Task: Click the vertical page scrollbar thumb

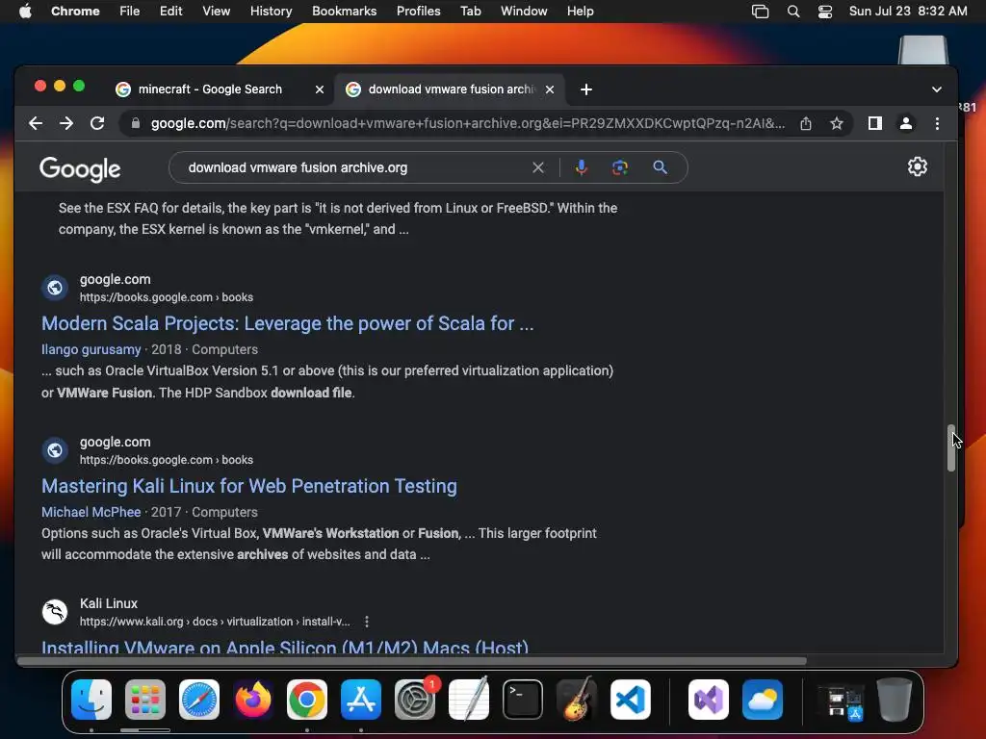Action: 950,447
